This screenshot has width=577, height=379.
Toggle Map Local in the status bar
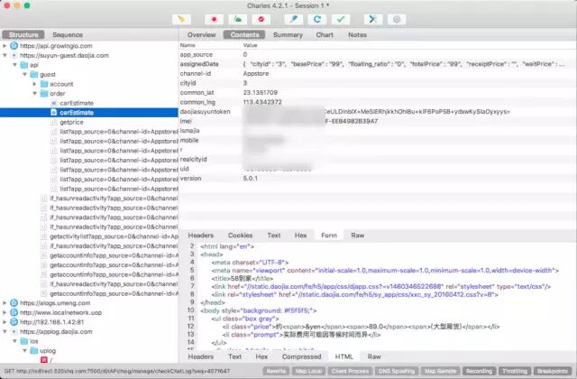tap(308, 371)
